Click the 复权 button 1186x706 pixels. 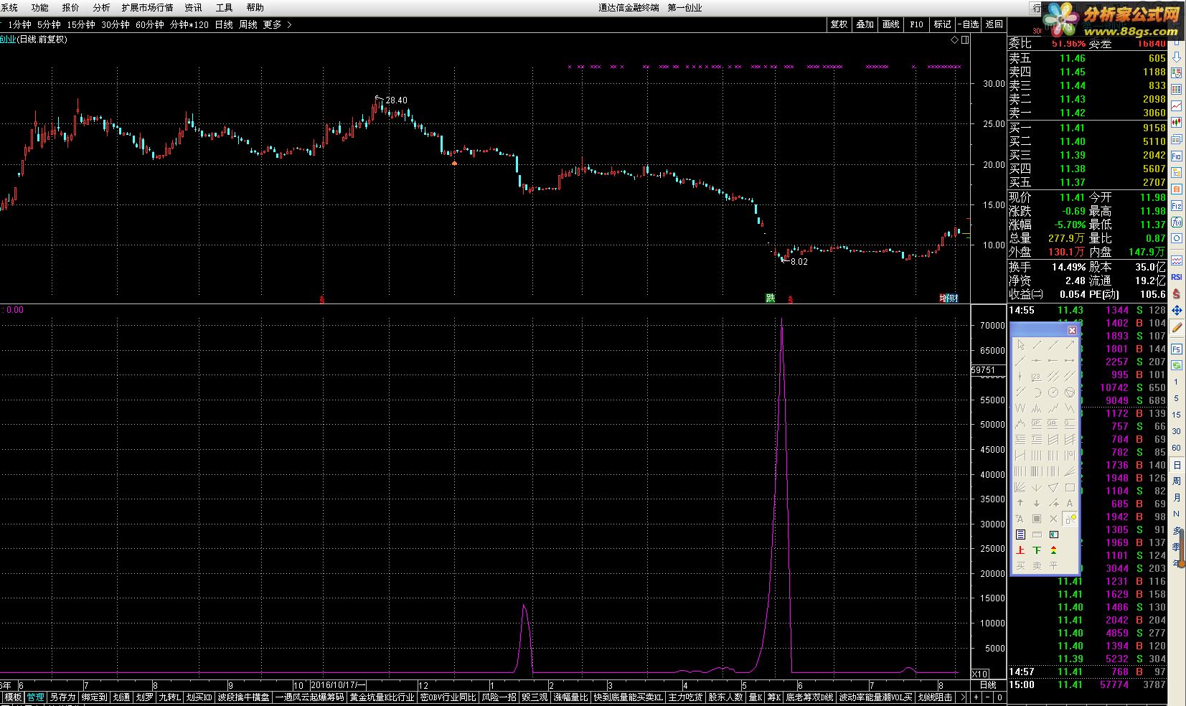pyautogui.click(x=839, y=24)
